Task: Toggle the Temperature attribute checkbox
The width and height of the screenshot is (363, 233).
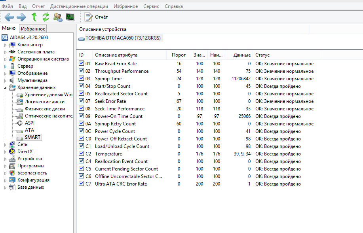Action: pyautogui.click(x=81, y=153)
